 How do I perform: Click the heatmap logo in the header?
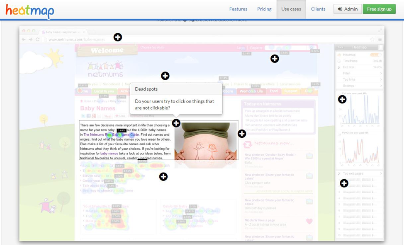click(x=30, y=11)
